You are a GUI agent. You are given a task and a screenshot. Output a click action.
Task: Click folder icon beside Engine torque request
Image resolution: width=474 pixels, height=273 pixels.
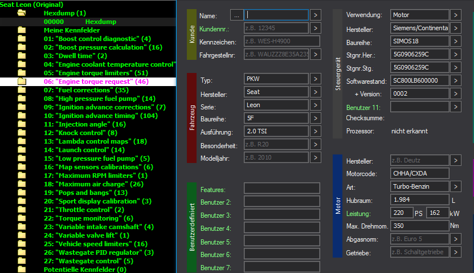click(x=22, y=82)
